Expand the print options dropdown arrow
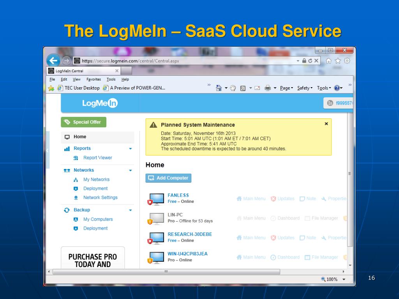Screen dimensions: 399x299 point(275,88)
